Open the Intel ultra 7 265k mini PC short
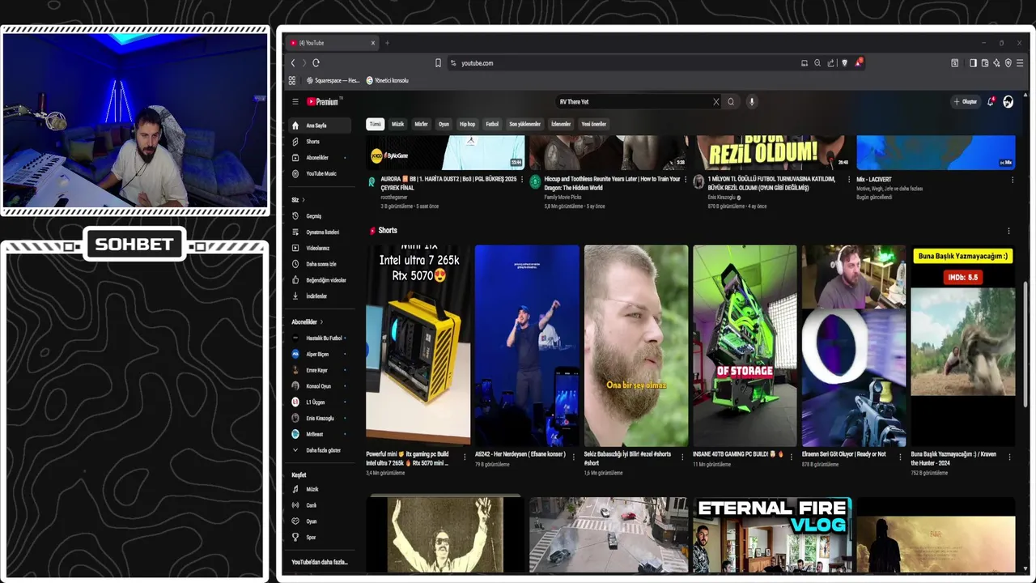 pos(418,345)
